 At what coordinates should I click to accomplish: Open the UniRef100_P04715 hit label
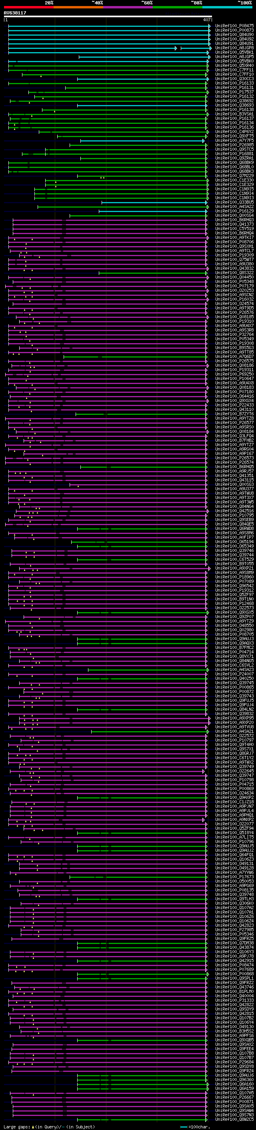pyautogui.click(x=234, y=784)
